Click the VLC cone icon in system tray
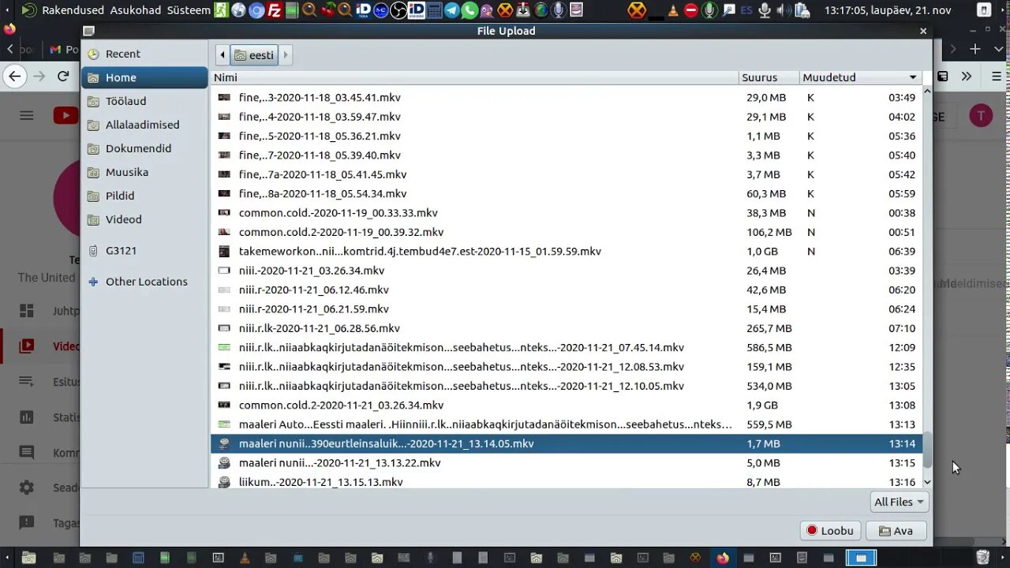 coord(673,10)
